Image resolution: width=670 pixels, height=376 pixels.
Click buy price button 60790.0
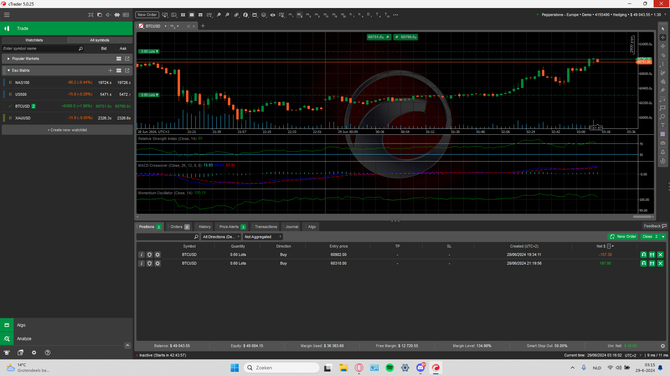tap(405, 37)
